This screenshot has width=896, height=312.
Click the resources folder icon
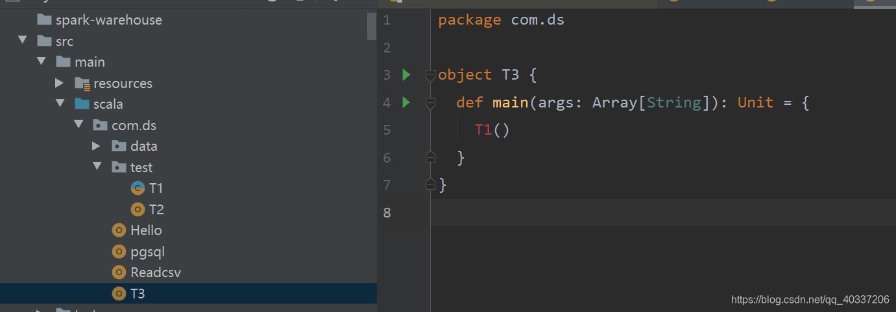tap(82, 84)
